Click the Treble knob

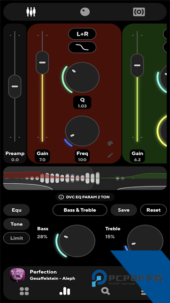click(145, 241)
